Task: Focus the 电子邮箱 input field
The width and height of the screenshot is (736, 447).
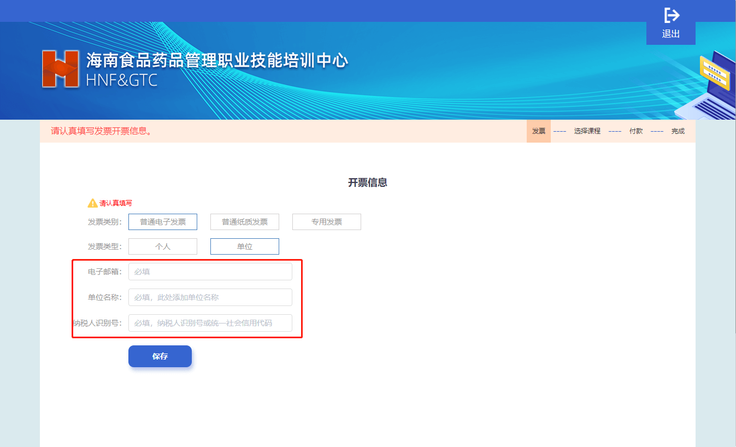Action: [210, 272]
